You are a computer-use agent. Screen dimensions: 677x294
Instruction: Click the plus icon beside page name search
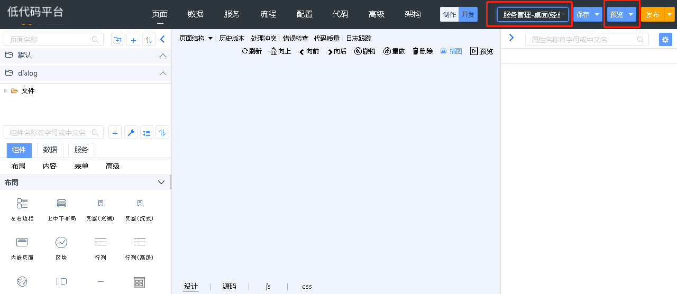coord(133,40)
